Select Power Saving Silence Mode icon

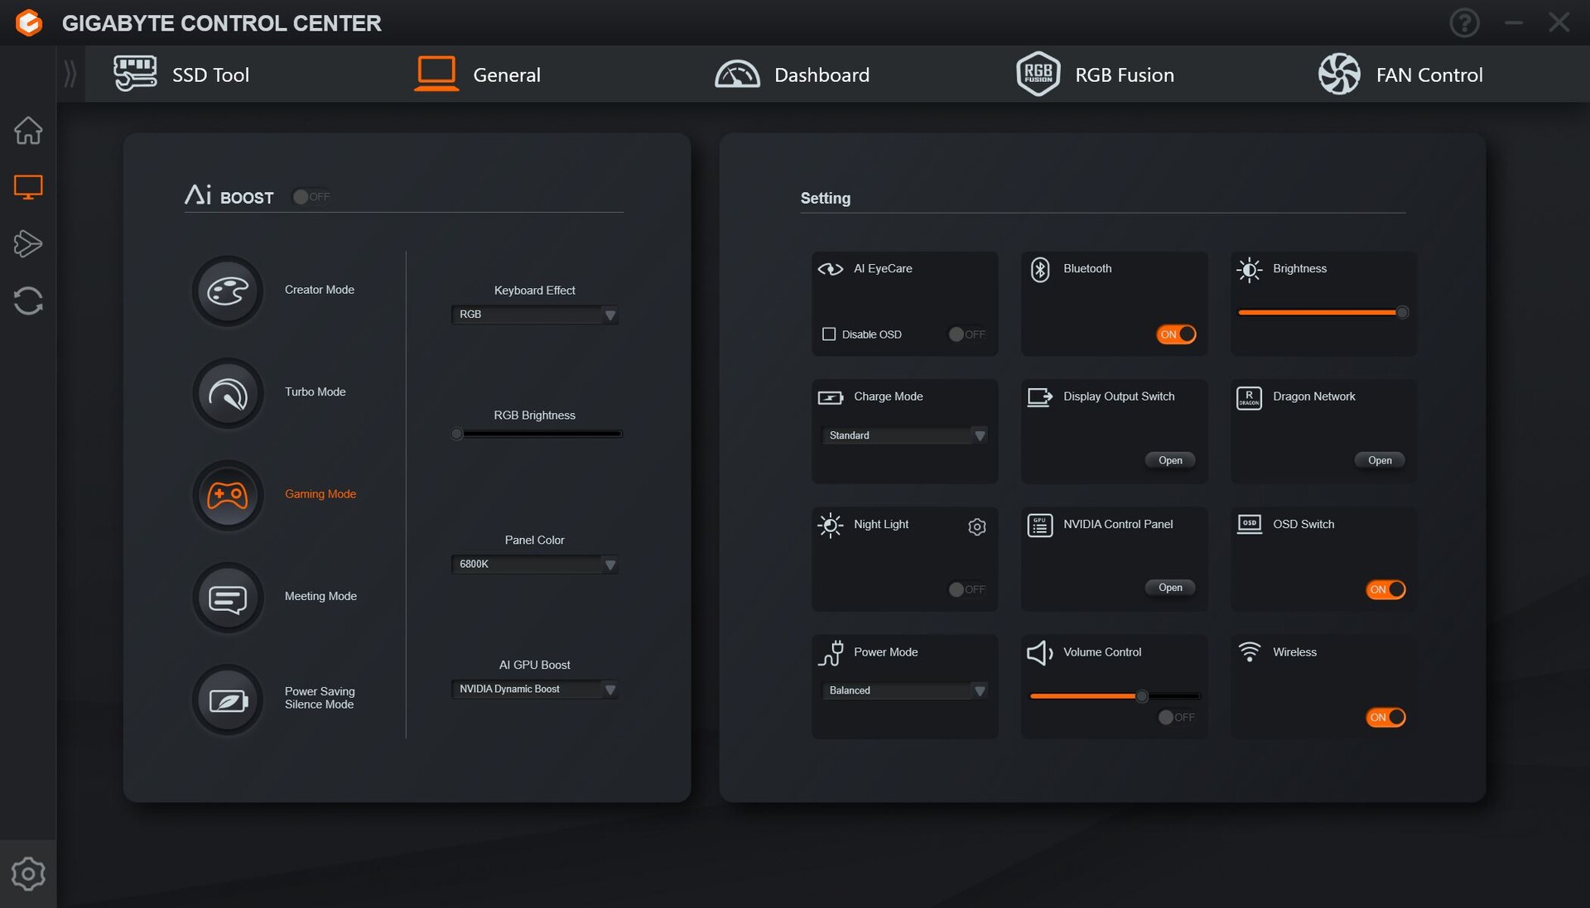228,699
